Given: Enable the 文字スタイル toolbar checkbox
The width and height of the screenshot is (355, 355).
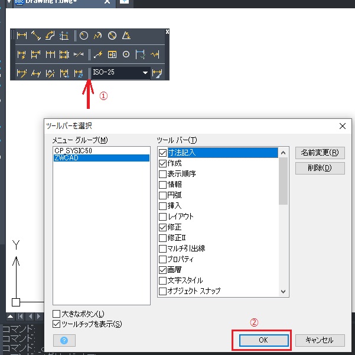Looking at the screenshot, I should point(162,280).
